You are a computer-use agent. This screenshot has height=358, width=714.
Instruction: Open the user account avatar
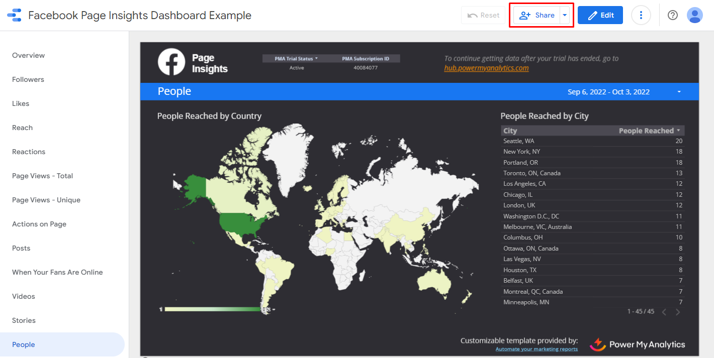coord(694,15)
